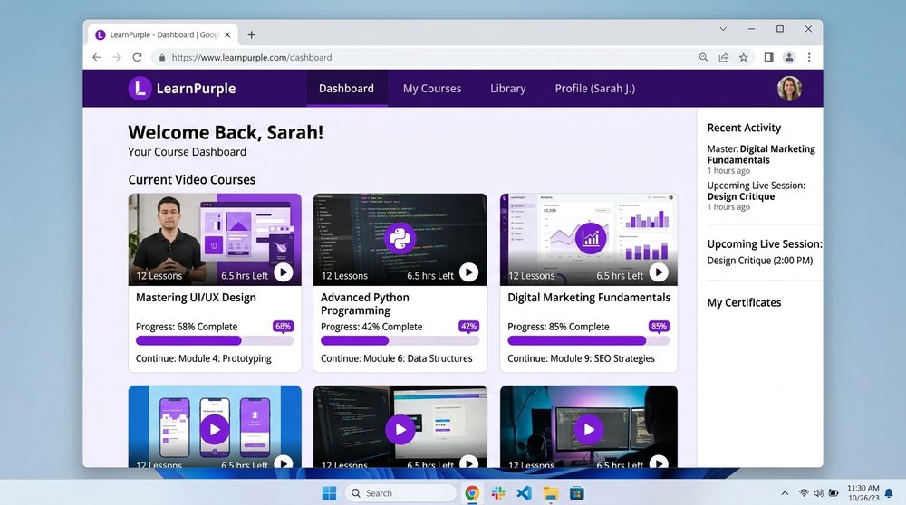
Task: Open the Library nav tab
Action: click(x=508, y=89)
